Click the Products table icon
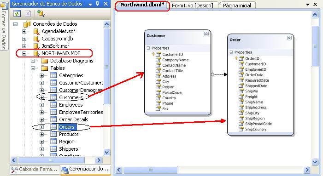 tap(53, 134)
